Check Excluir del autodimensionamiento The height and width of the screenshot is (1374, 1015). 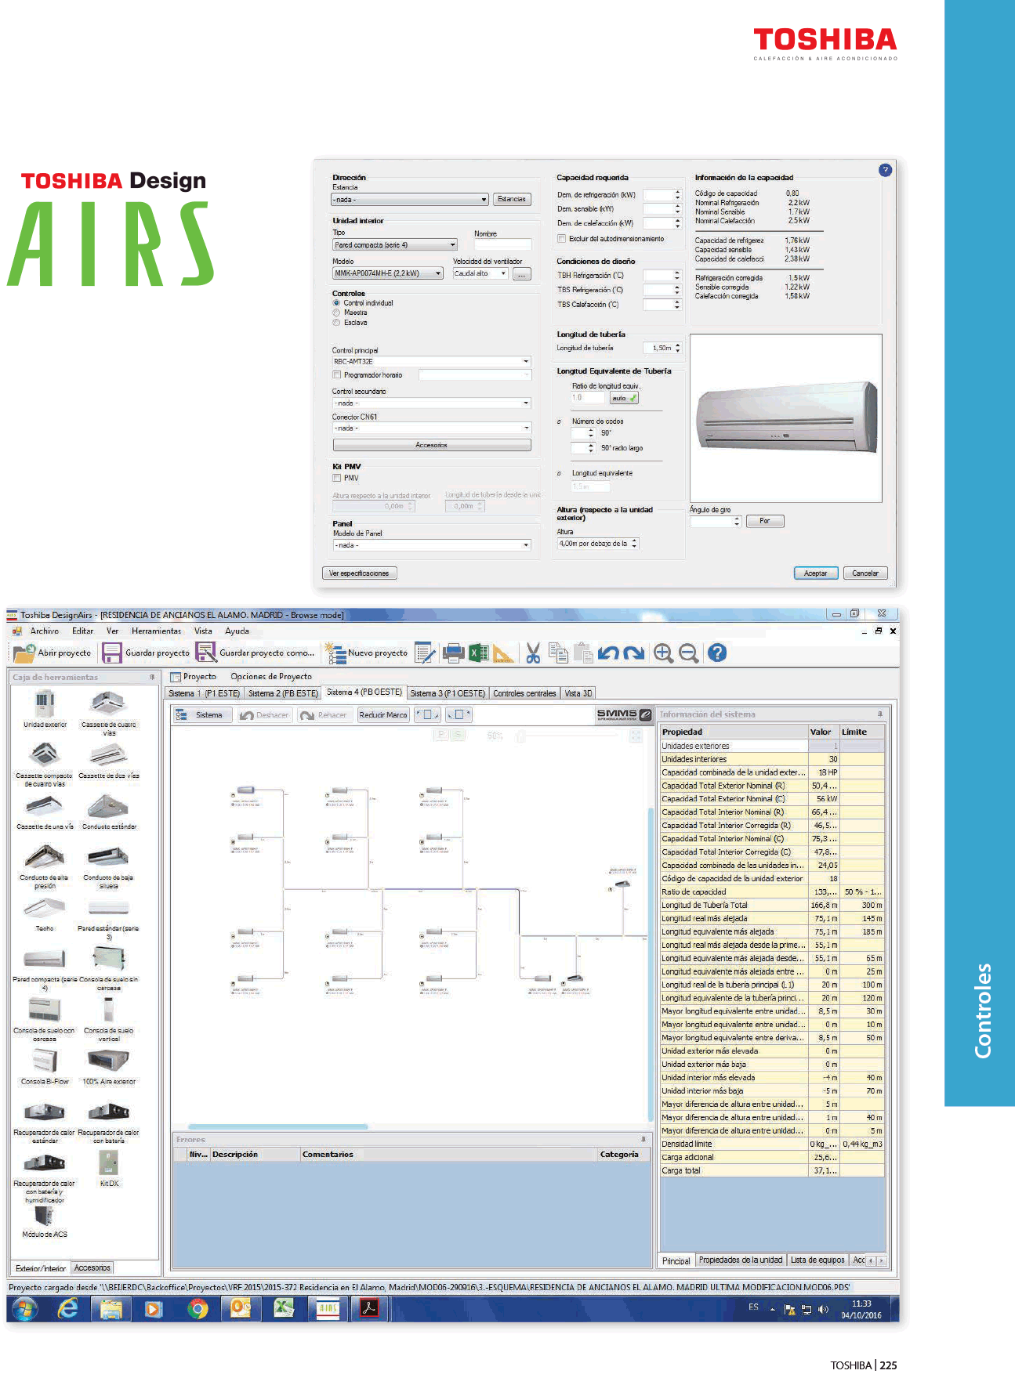tap(561, 239)
